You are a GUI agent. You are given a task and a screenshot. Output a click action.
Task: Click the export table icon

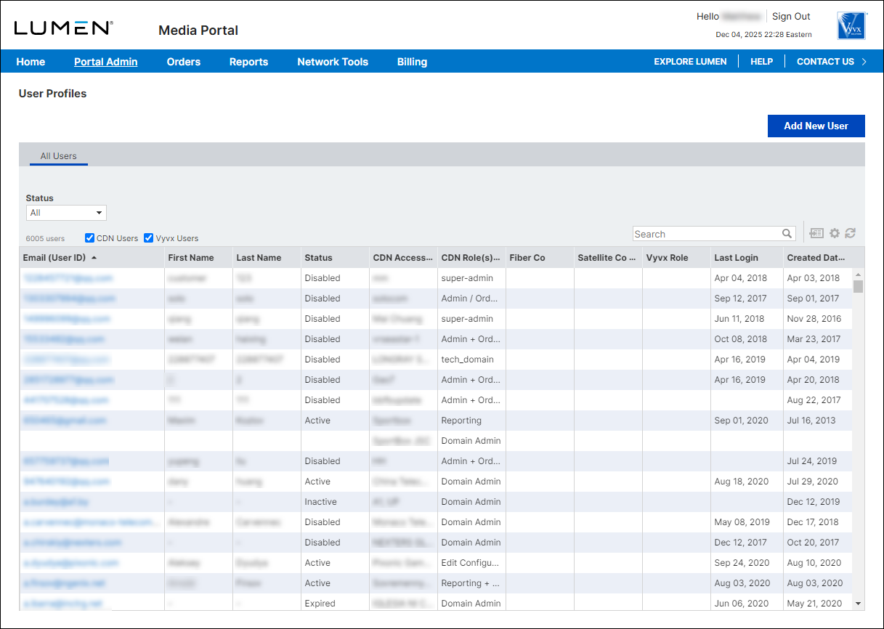point(817,233)
